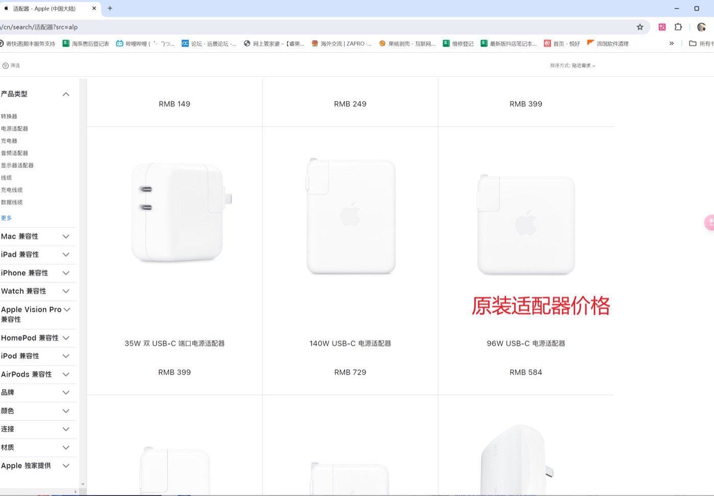The height and width of the screenshot is (496, 714).
Task: Open the Chrome profile avatar menu
Action: (x=701, y=27)
